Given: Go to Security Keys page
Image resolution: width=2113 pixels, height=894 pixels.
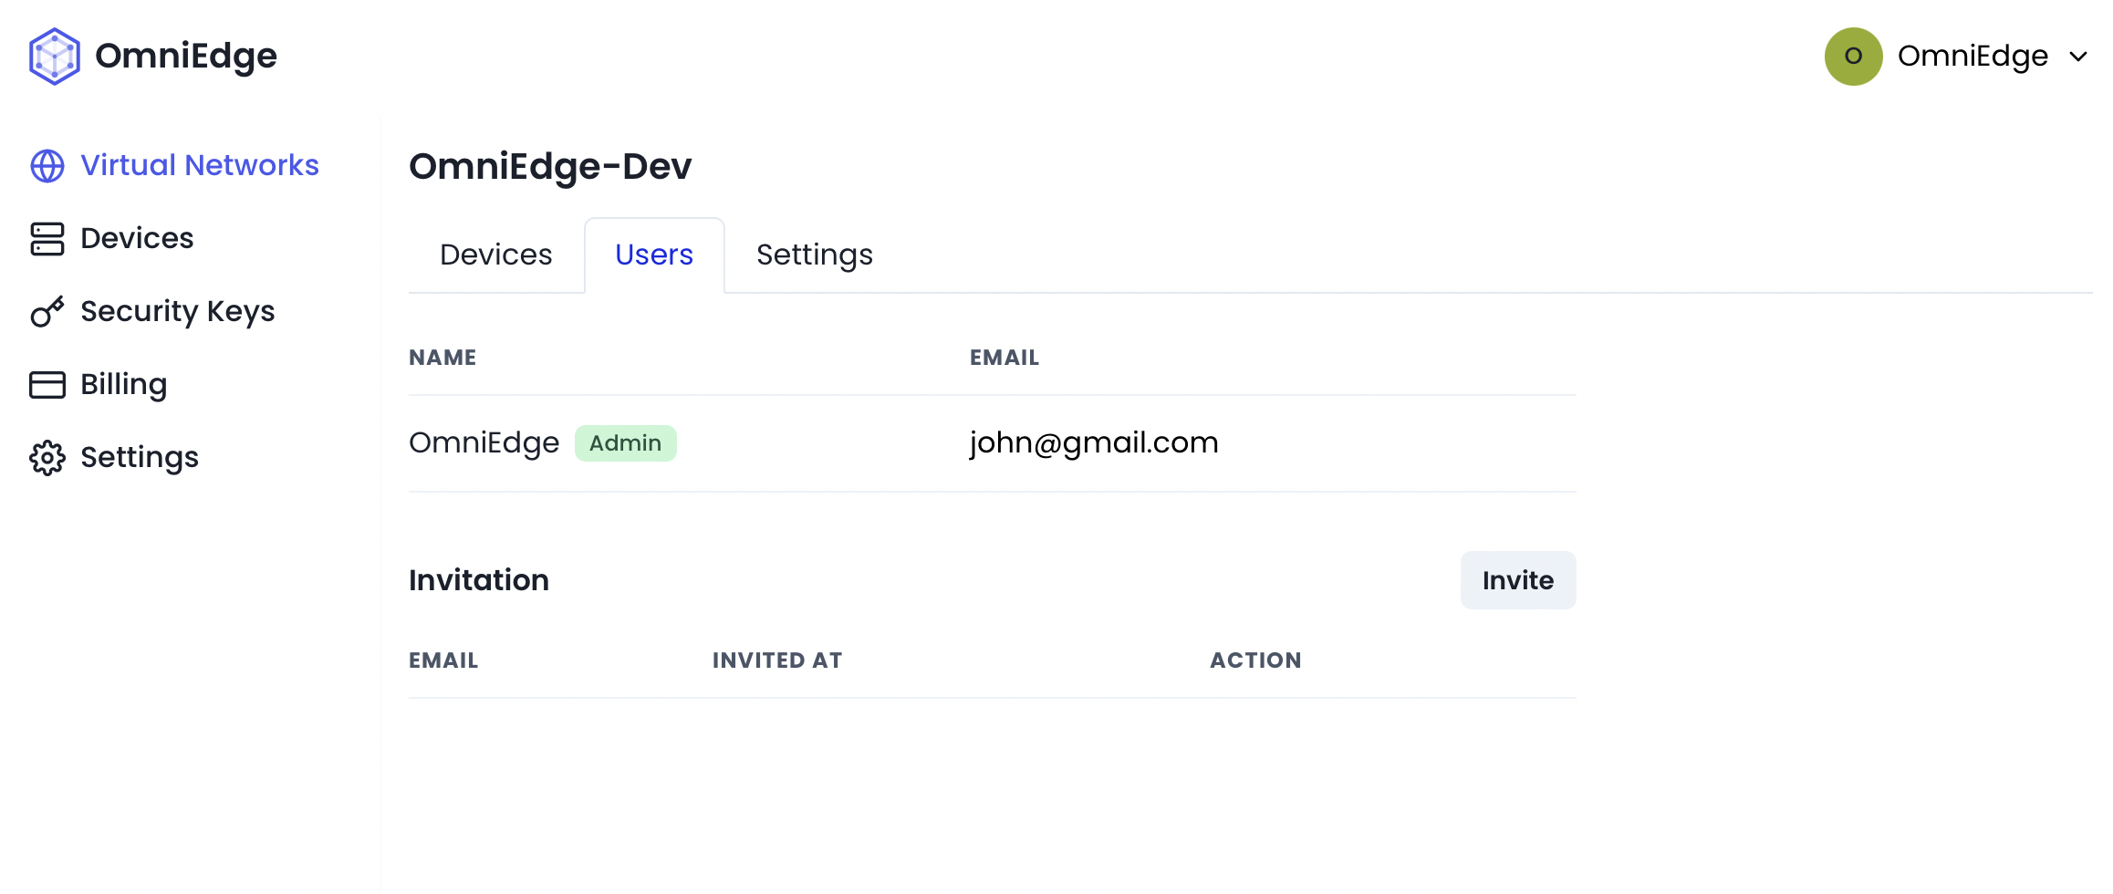Looking at the screenshot, I should [177, 311].
